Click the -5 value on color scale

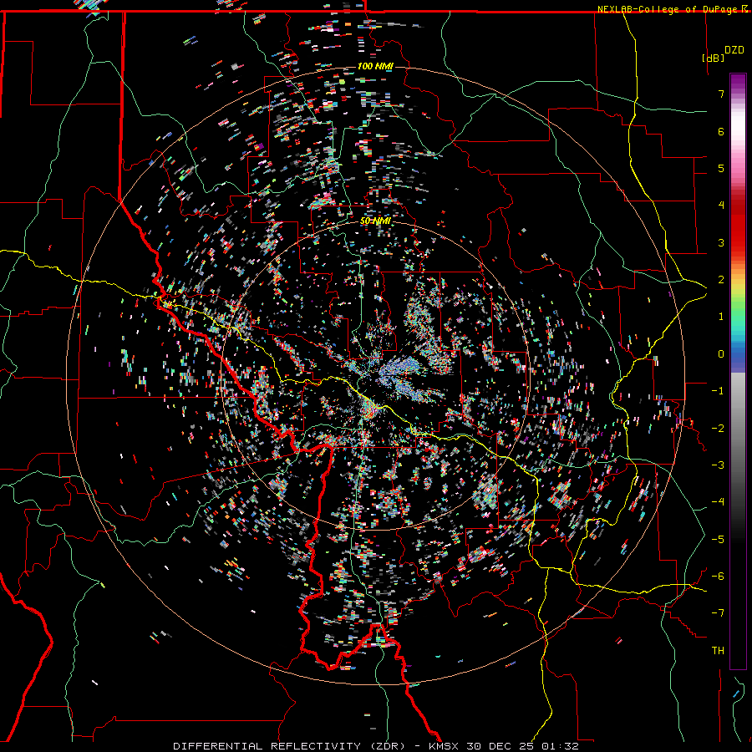718,540
